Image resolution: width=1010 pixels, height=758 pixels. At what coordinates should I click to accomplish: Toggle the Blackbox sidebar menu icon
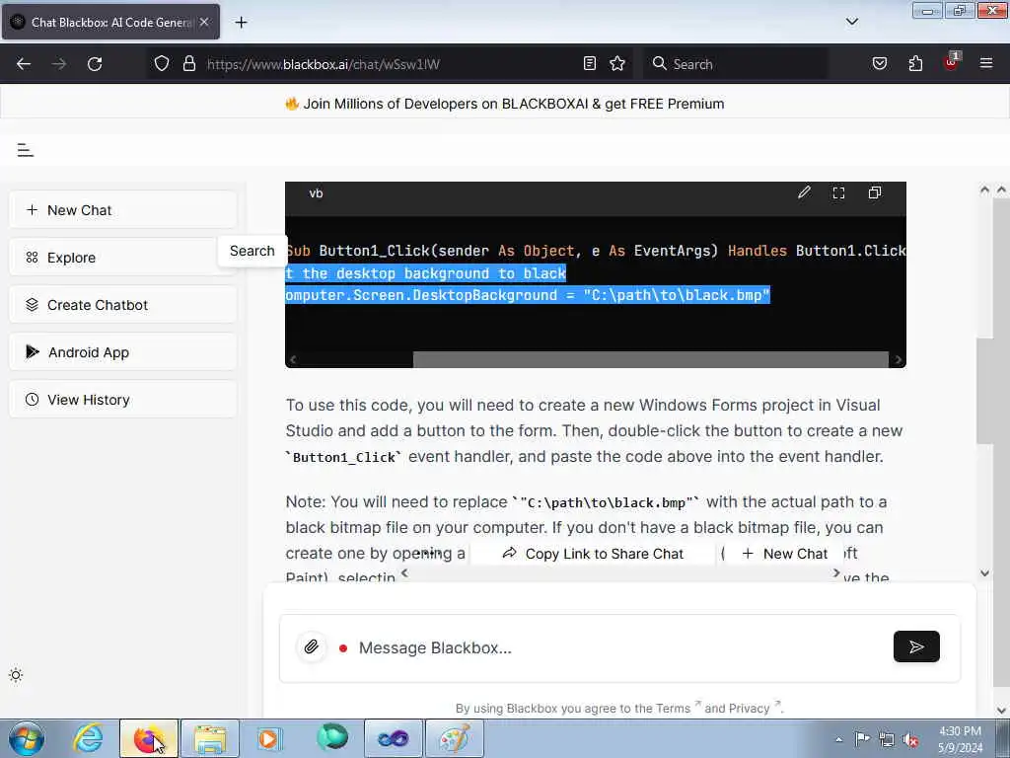25,150
